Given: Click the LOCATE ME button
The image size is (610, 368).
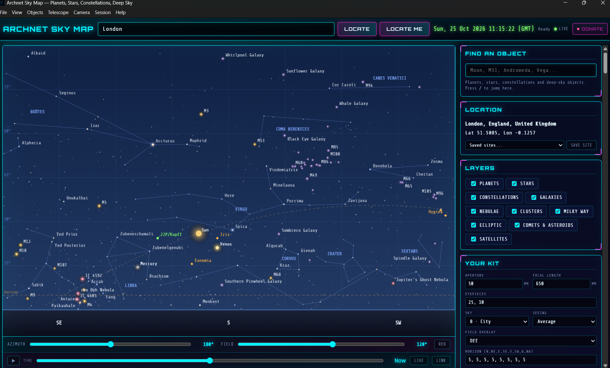Looking at the screenshot, I should coord(404,29).
